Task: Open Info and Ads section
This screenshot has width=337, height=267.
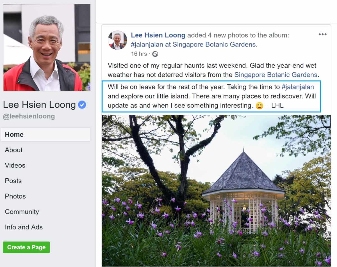Action: coord(24,227)
